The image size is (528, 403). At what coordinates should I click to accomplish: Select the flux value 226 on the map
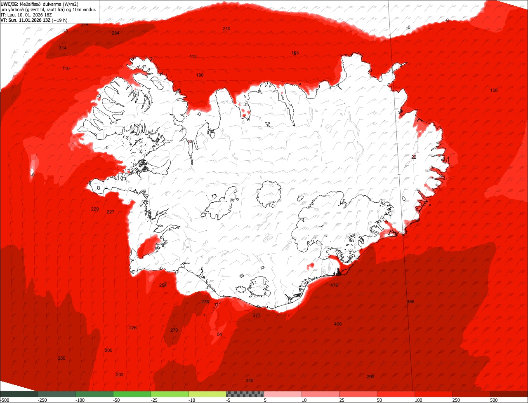(133, 328)
